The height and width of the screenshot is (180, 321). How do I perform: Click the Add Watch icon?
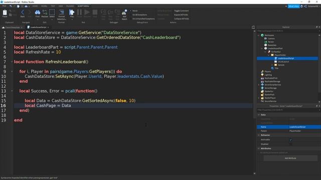124,12
